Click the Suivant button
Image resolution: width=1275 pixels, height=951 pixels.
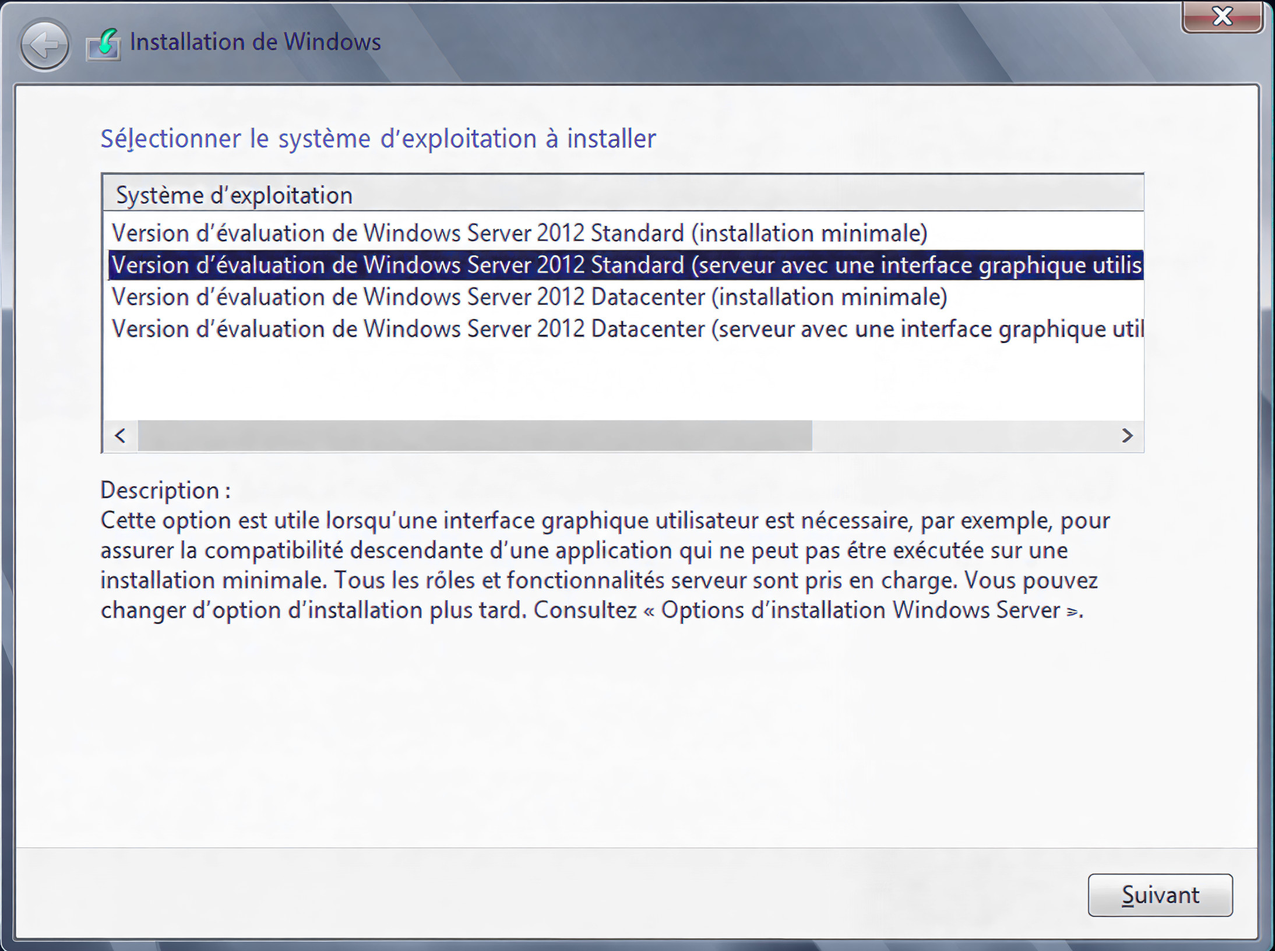(x=1160, y=896)
